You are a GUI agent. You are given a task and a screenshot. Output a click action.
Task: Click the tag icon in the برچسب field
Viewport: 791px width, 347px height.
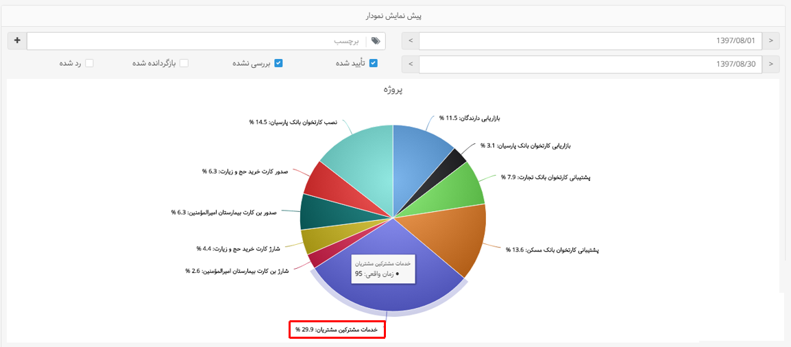376,41
